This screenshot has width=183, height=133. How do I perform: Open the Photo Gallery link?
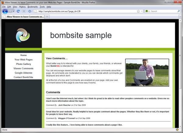23,64
